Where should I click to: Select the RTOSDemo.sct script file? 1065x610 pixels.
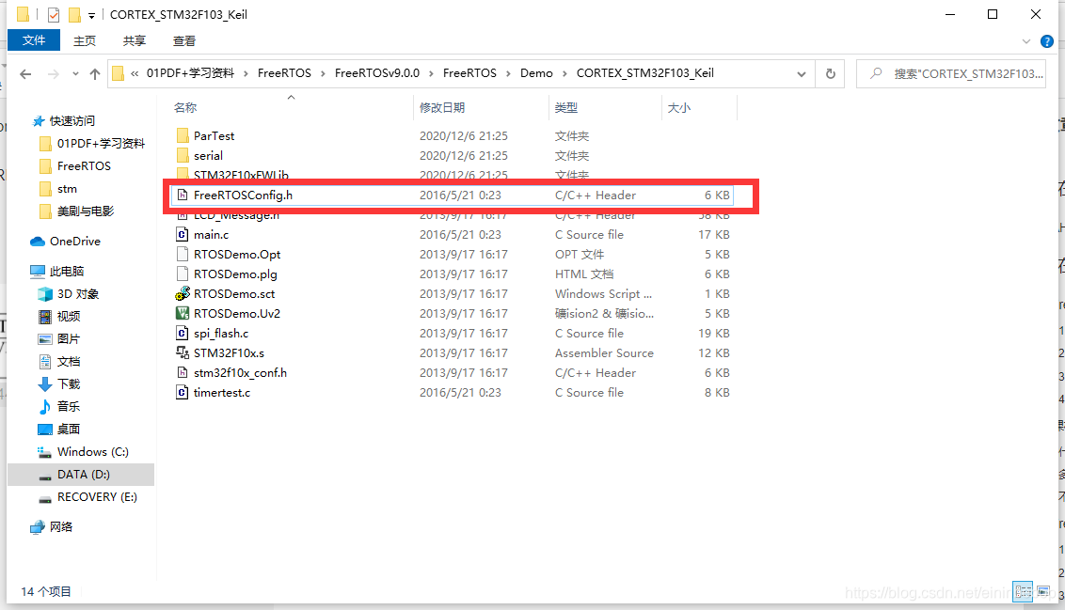coord(234,293)
